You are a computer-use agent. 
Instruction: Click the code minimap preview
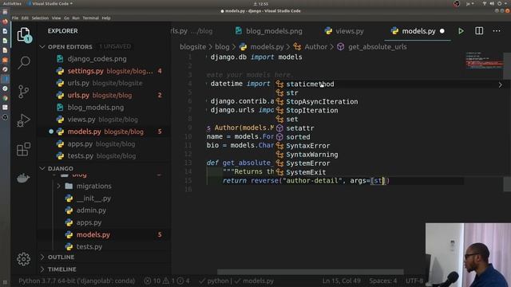484,61
